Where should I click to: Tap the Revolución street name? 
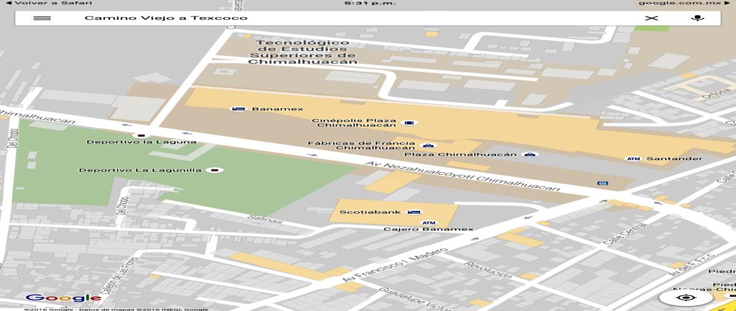[488, 269]
